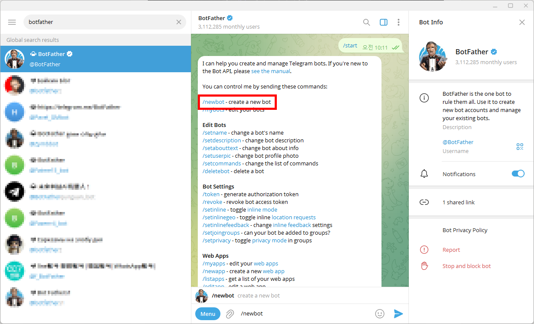Open Bot Privacy Policy
This screenshot has width=534, height=324.
[x=465, y=230]
